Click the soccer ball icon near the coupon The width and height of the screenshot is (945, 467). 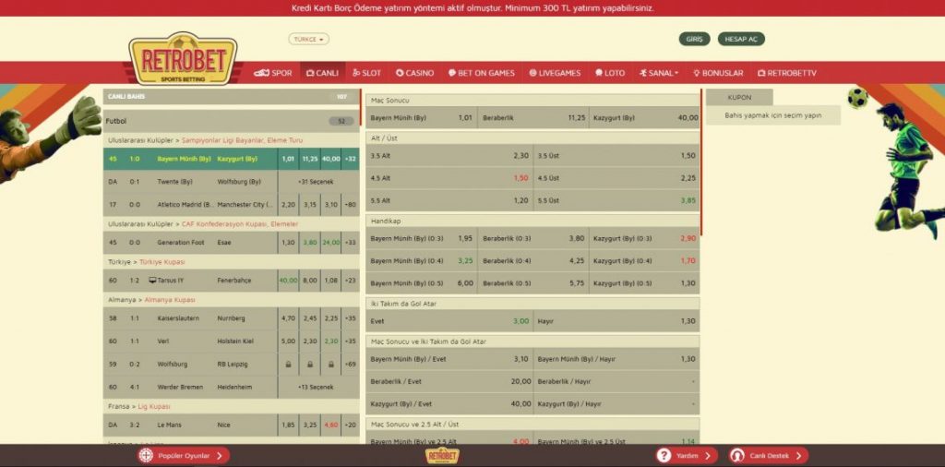[x=857, y=98]
